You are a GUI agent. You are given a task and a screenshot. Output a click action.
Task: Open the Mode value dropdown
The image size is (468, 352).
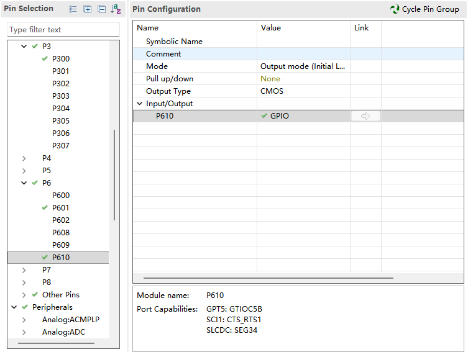[x=303, y=66]
